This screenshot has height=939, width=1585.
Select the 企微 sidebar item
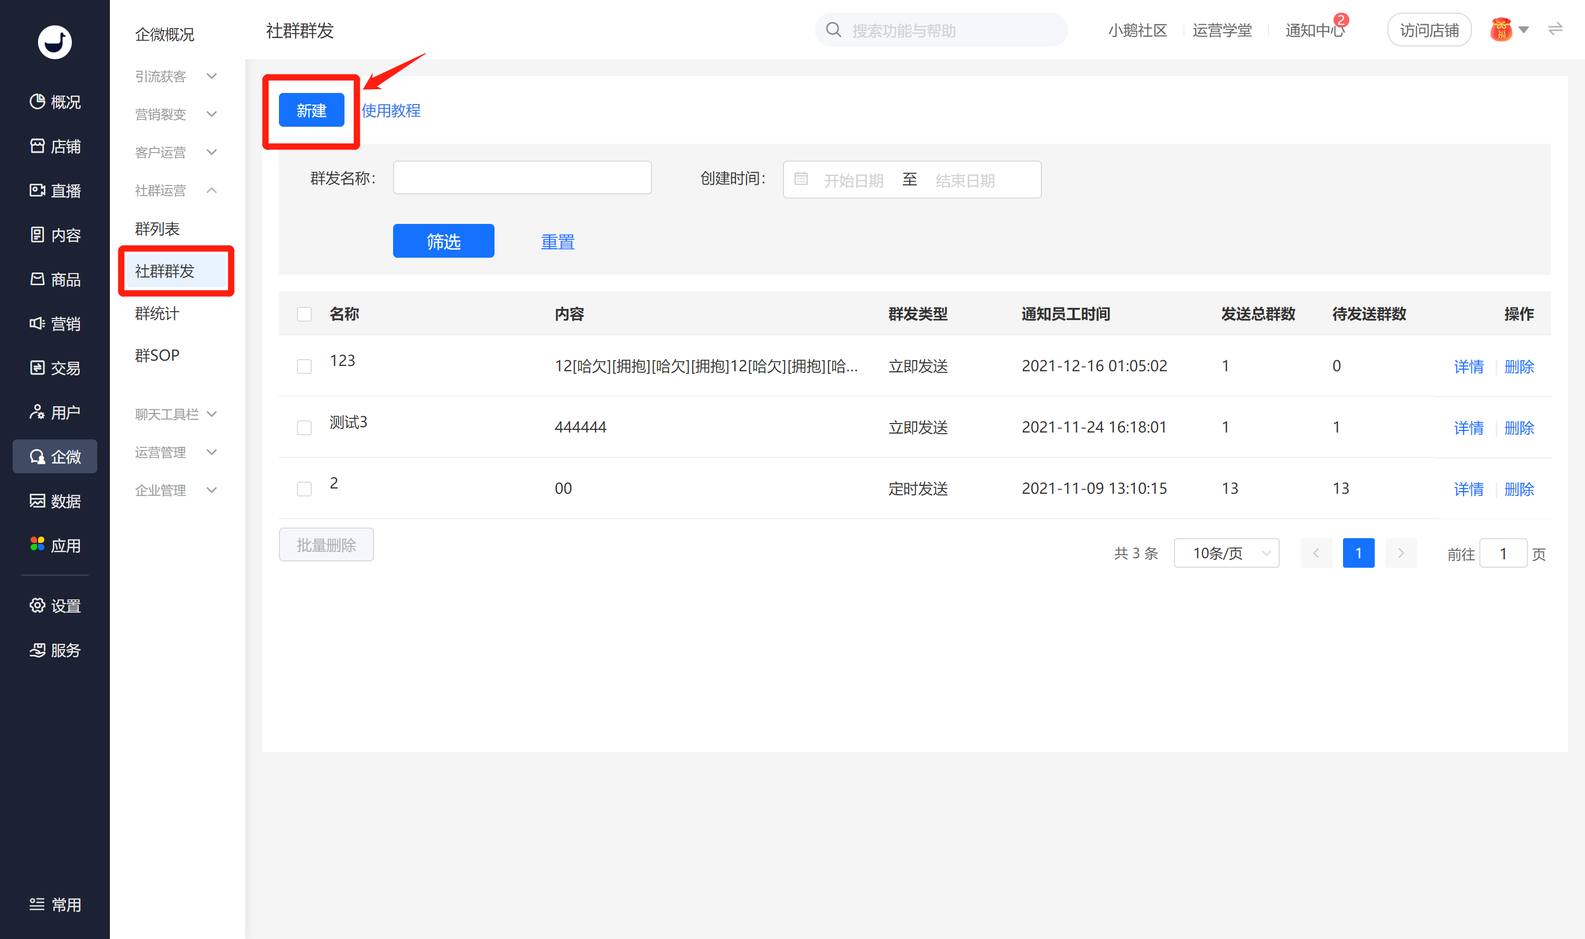(x=54, y=456)
